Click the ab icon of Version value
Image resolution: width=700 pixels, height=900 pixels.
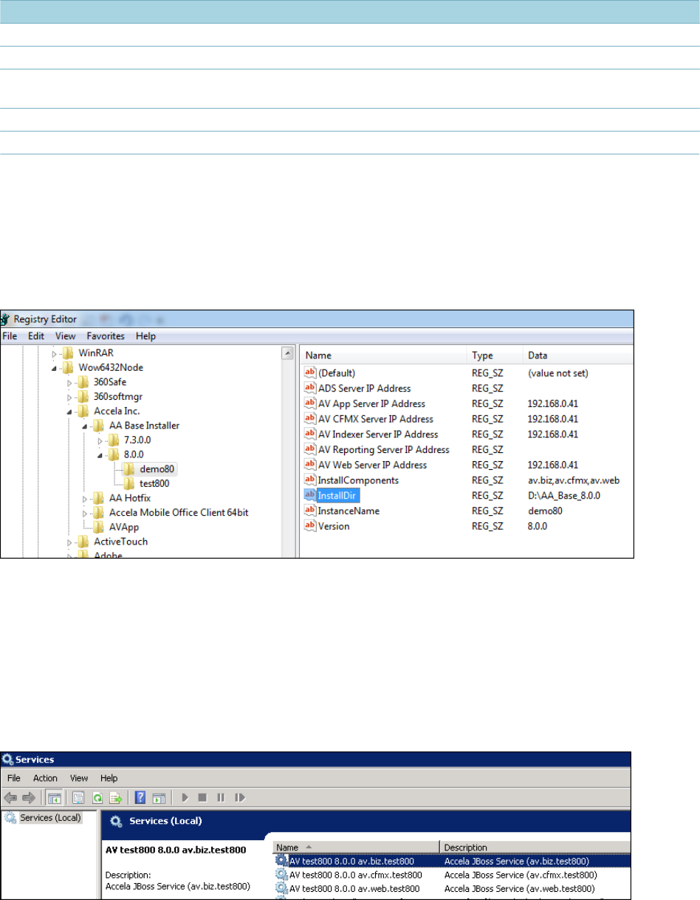coord(309,526)
